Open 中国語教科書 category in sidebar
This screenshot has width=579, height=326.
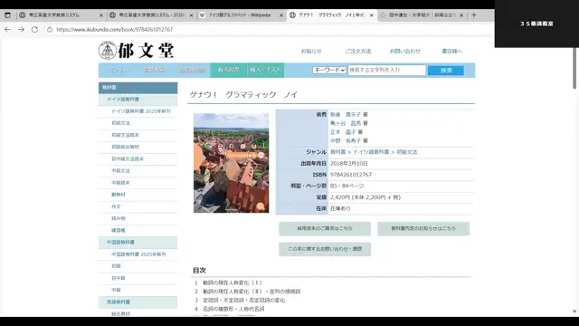[138, 243]
